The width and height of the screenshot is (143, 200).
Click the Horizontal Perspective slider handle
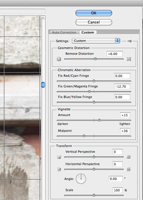(x=94, y=169)
